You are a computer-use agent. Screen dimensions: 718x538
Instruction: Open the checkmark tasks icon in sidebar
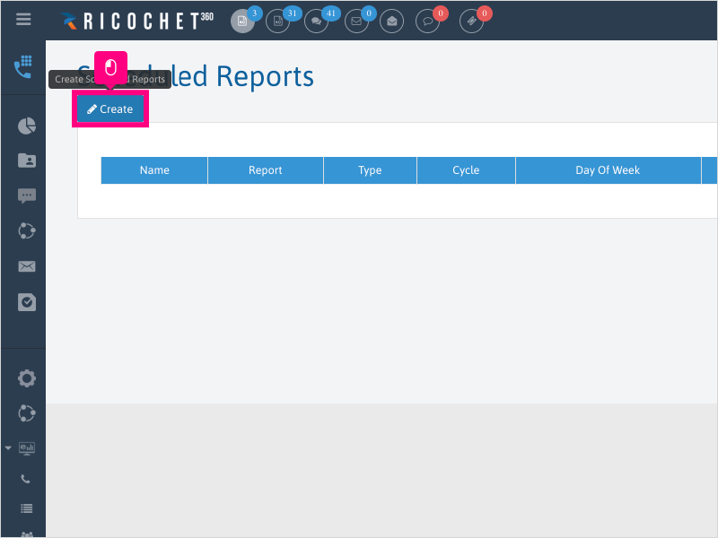coord(27,302)
